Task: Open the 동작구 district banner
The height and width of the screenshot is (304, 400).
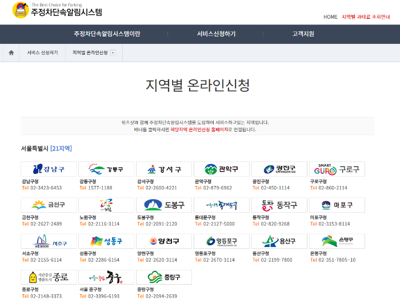Action: pos(279,205)
